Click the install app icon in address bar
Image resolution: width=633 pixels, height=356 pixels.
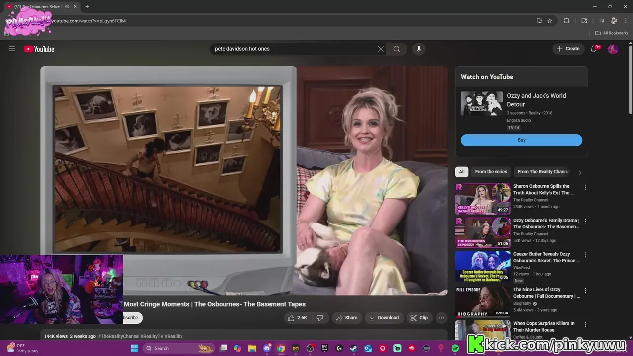point(539,21)
